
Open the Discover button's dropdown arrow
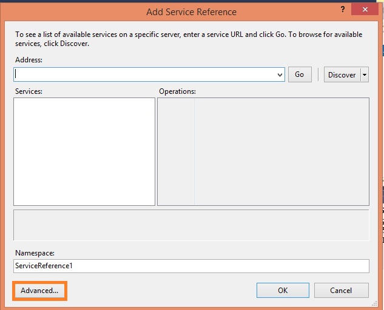tap(364, 74)
